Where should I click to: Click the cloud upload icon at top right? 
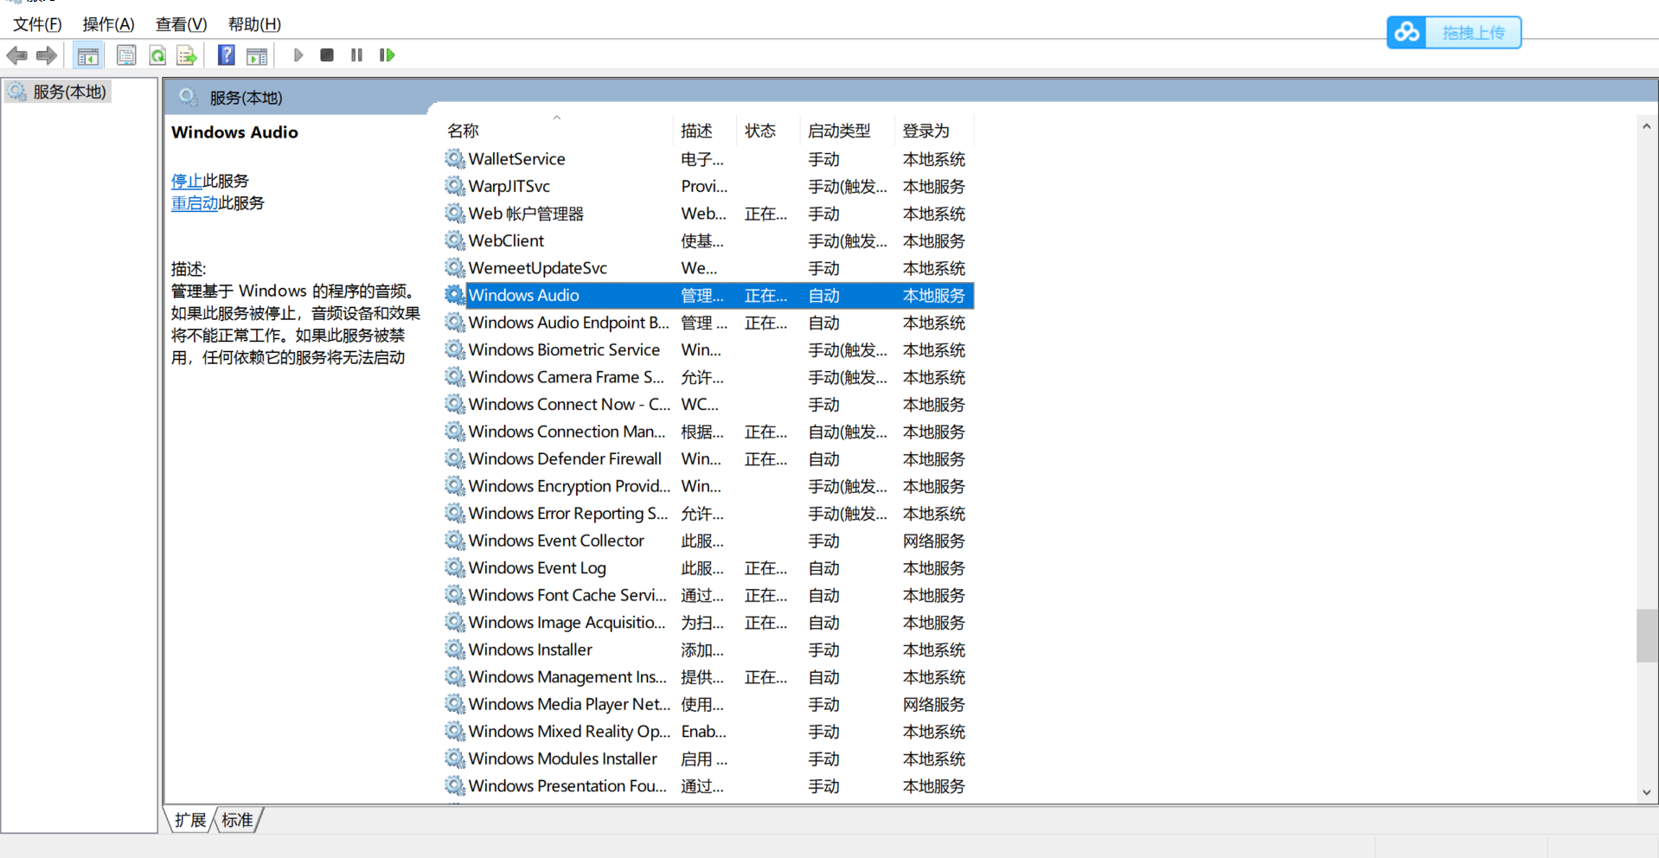(x=1406, y=33)
